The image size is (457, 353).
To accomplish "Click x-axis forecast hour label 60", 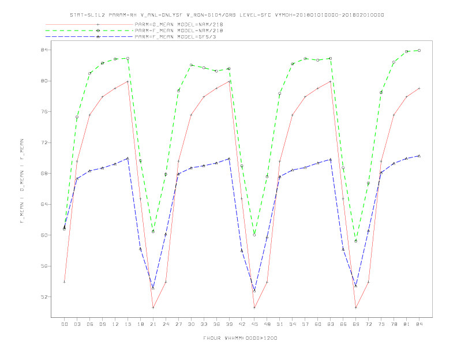I will (x=318, y=324).
